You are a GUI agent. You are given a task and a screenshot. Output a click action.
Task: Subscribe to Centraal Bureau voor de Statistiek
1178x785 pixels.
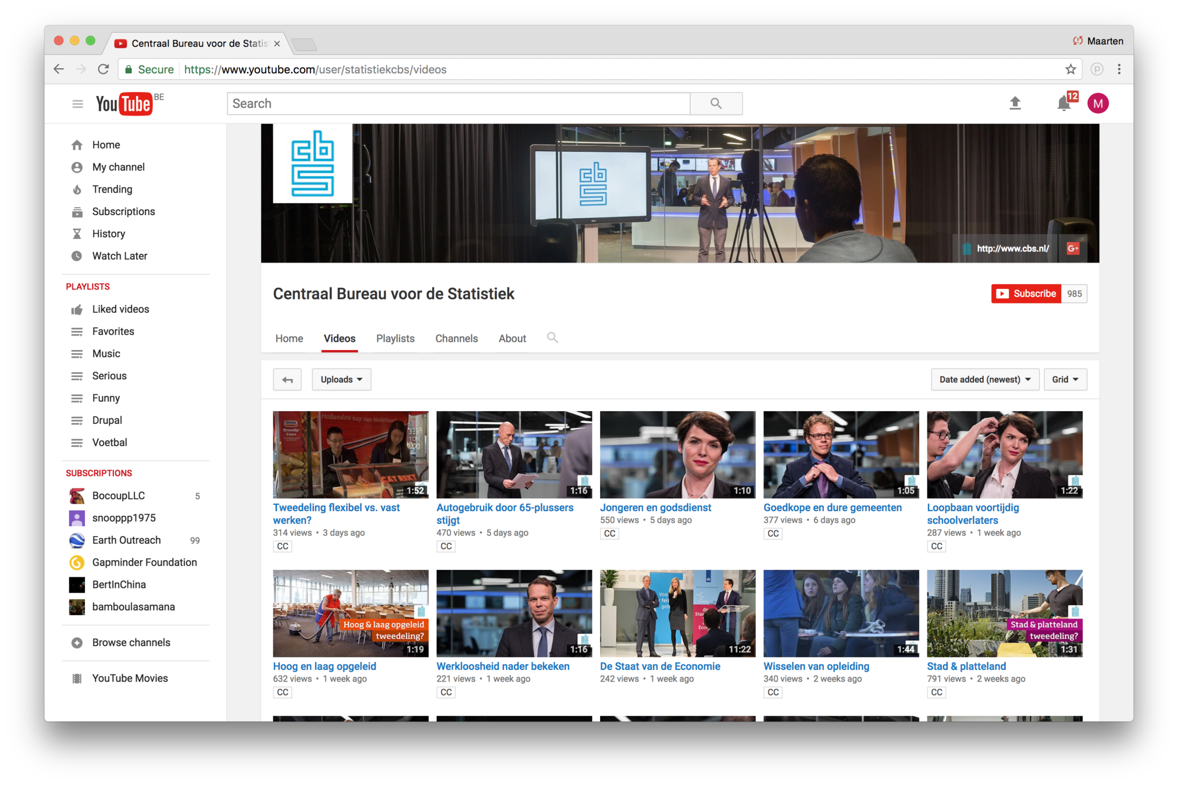coord(1026,294)
